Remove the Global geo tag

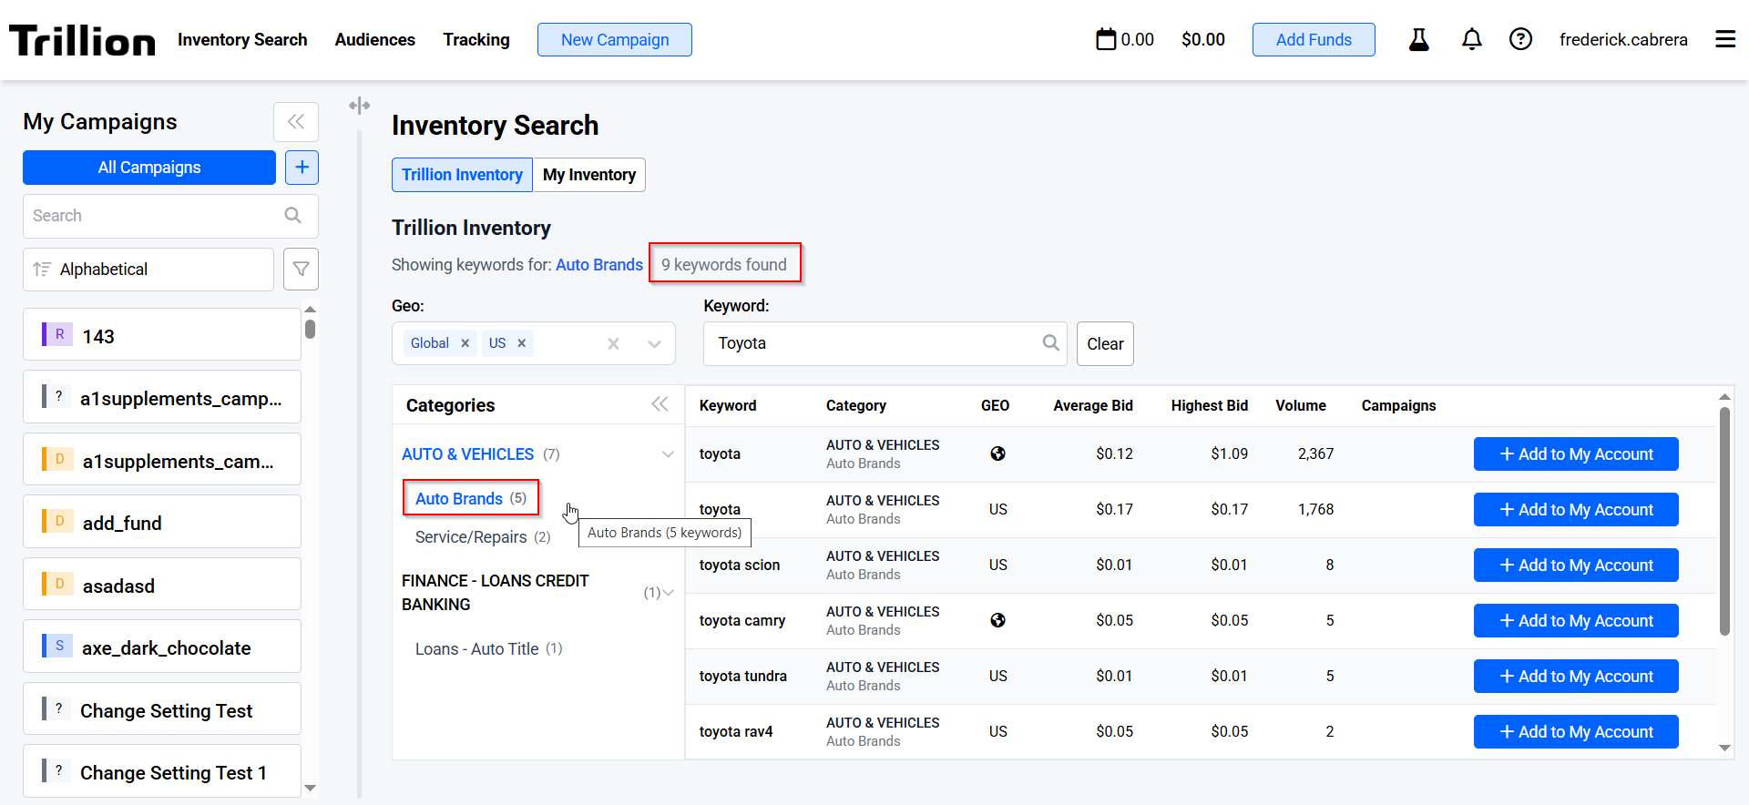click(465, 343)
